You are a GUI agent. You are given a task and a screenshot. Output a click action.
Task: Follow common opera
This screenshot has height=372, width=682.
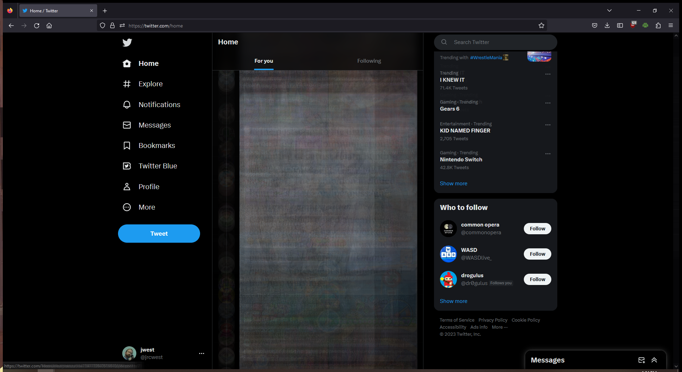(x=537, y=229)
